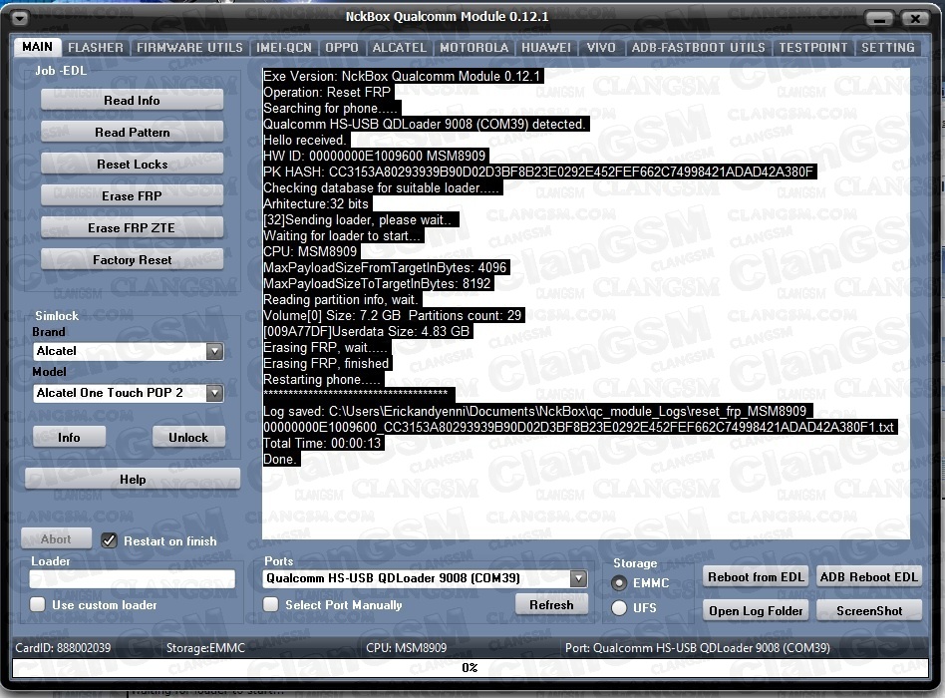Go to the IMEI-QCN tab

coord(284,48)
